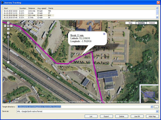This screenshot has height=120, width=161.
Task: Click the Delete button
Action: tap(122, 116)
